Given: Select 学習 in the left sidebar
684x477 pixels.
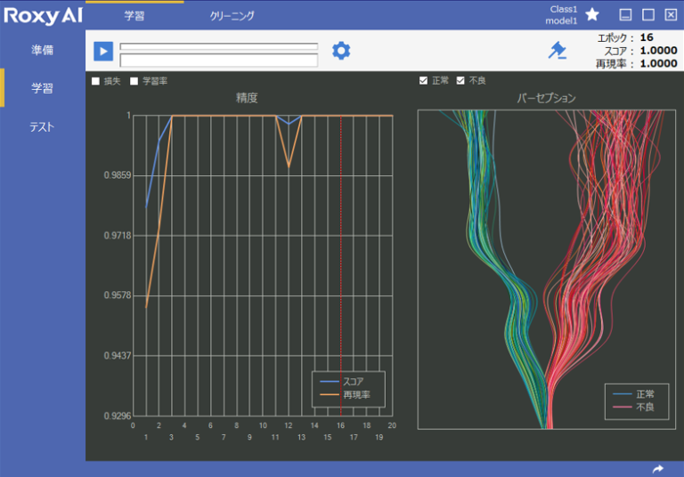Looking at the screenshot, I should (43, 88).
